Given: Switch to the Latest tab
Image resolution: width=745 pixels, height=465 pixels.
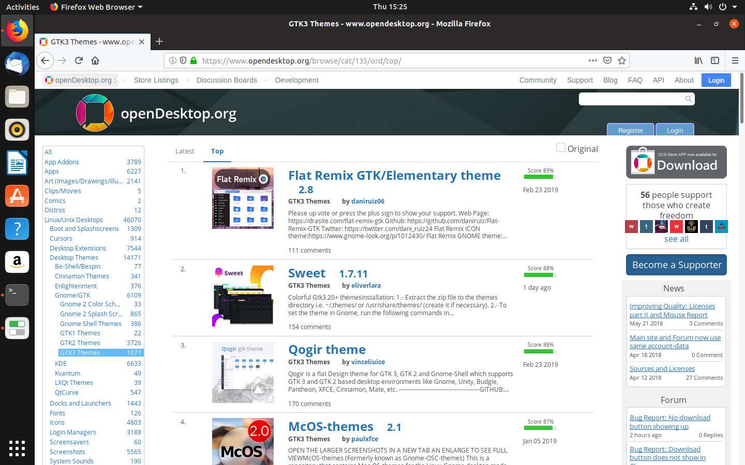Looking at the screenshot, I should click(x=185, y=151).
